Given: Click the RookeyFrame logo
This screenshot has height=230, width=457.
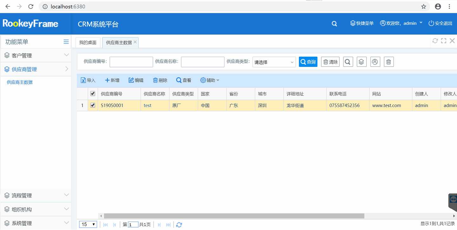Looking at the screenshot, I should point(30,23).
